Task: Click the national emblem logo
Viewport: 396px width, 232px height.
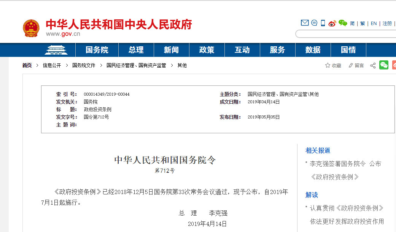Action: pyautogui.click(x=31, y=28)
